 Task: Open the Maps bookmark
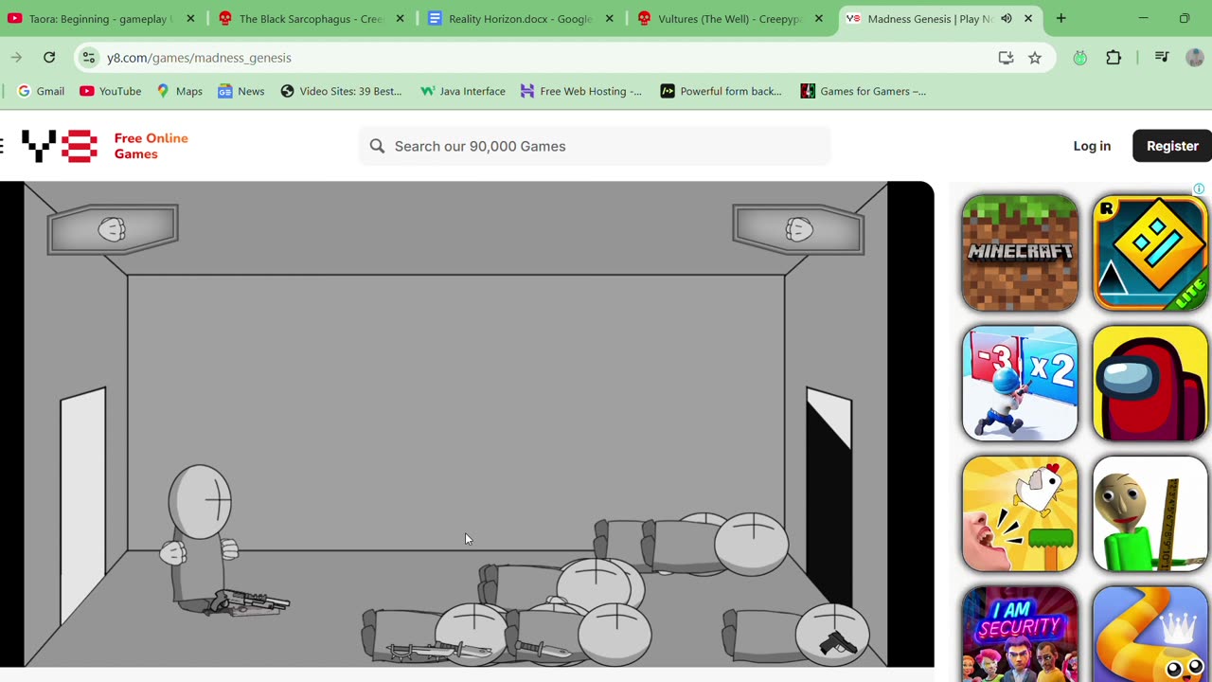click(180, 91)
